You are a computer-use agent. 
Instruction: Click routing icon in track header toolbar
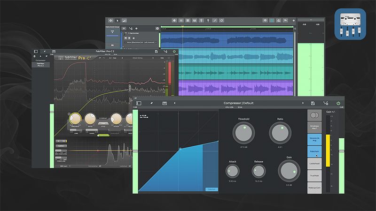tap(131, 29)
